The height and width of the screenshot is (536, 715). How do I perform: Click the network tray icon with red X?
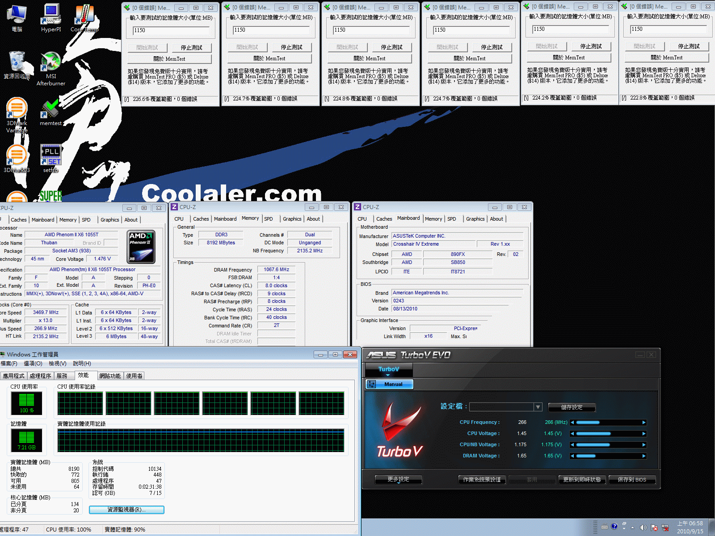coord(665,528)
